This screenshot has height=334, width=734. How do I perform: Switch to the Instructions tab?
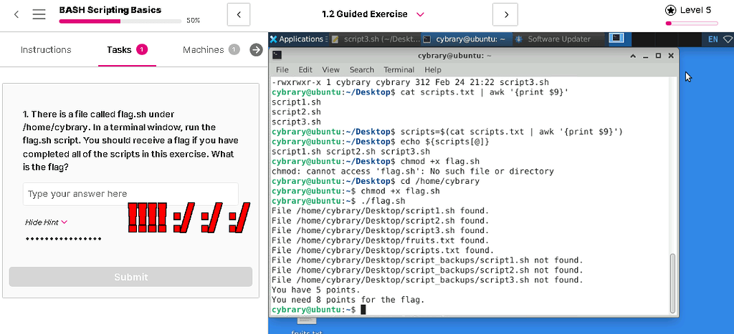click(46, 49)
